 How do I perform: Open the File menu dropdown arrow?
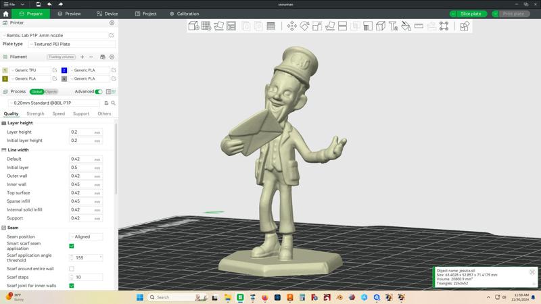(22, 4)
